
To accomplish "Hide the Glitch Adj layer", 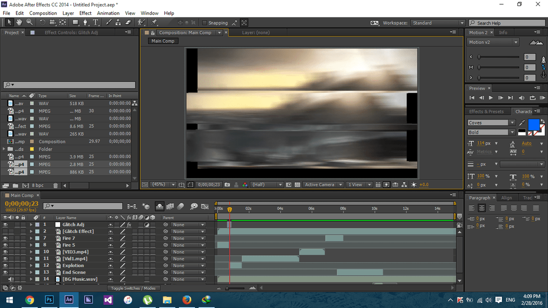I will coord(5,224).
